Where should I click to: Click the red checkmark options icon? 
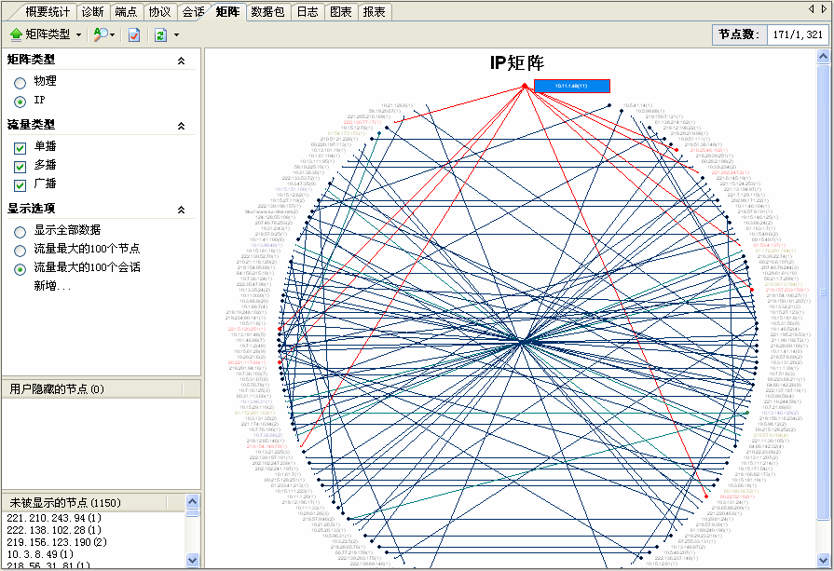(x=133, y=34)
